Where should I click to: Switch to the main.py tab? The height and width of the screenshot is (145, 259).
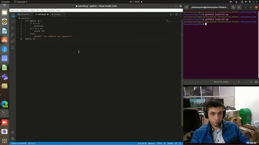(57, 14)
